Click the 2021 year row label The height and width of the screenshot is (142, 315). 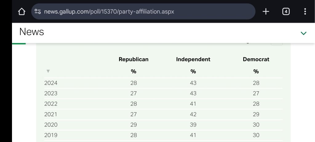click(51, 114)
